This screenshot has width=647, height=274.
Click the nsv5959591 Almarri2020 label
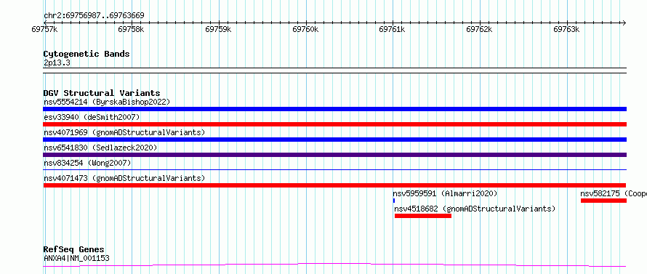pos(445,193)
